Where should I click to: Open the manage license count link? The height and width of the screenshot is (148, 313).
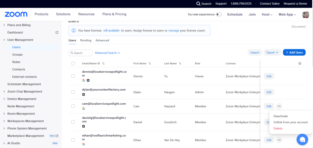(174, 31)
